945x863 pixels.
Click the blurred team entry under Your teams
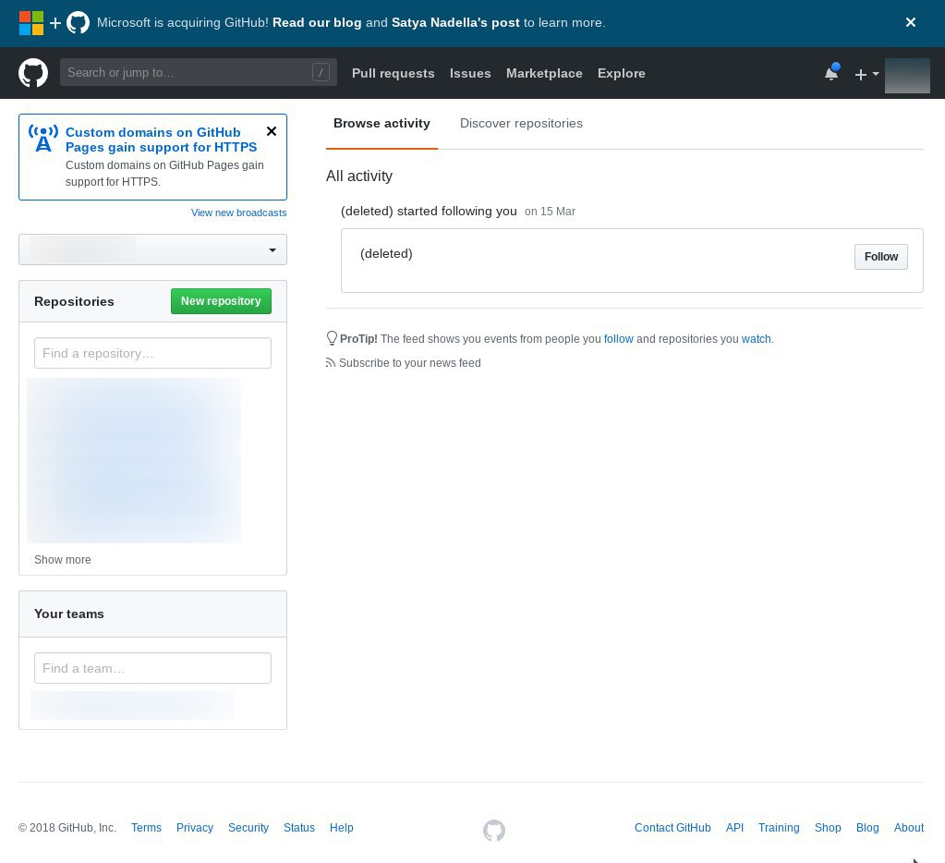pyautogui.click(x=133, y=705)
